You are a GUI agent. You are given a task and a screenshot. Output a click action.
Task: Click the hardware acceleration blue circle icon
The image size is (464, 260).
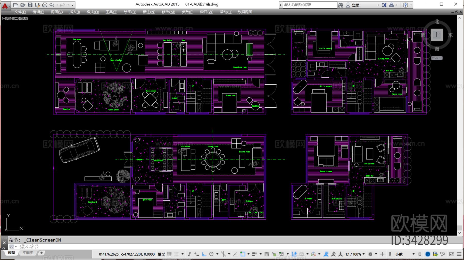(428, 254)
